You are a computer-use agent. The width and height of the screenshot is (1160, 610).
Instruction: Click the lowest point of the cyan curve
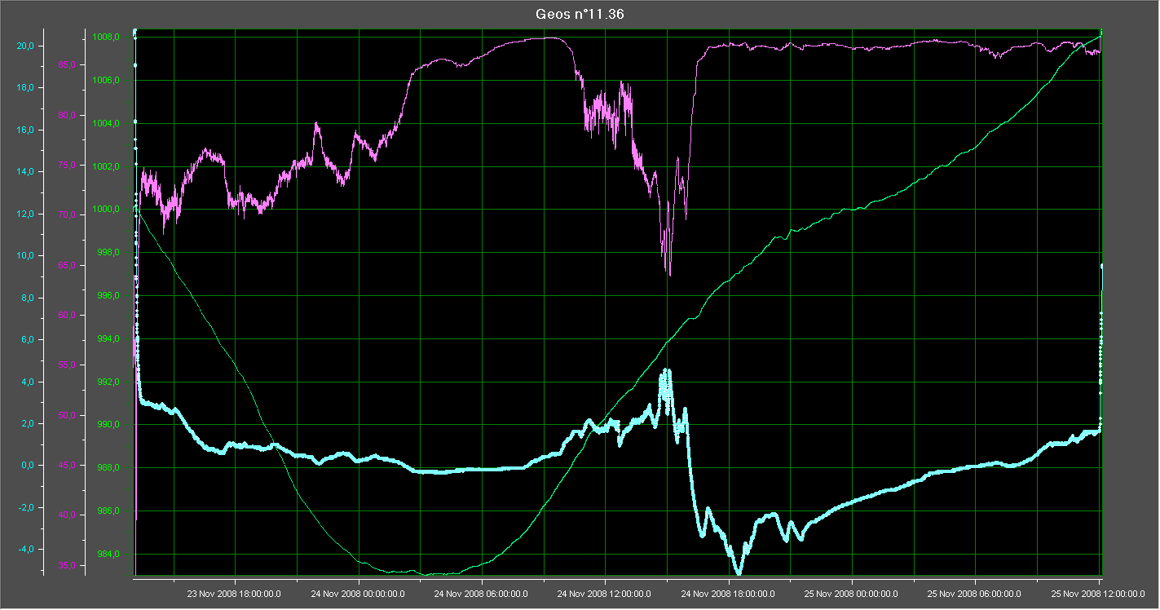point(739,572)
